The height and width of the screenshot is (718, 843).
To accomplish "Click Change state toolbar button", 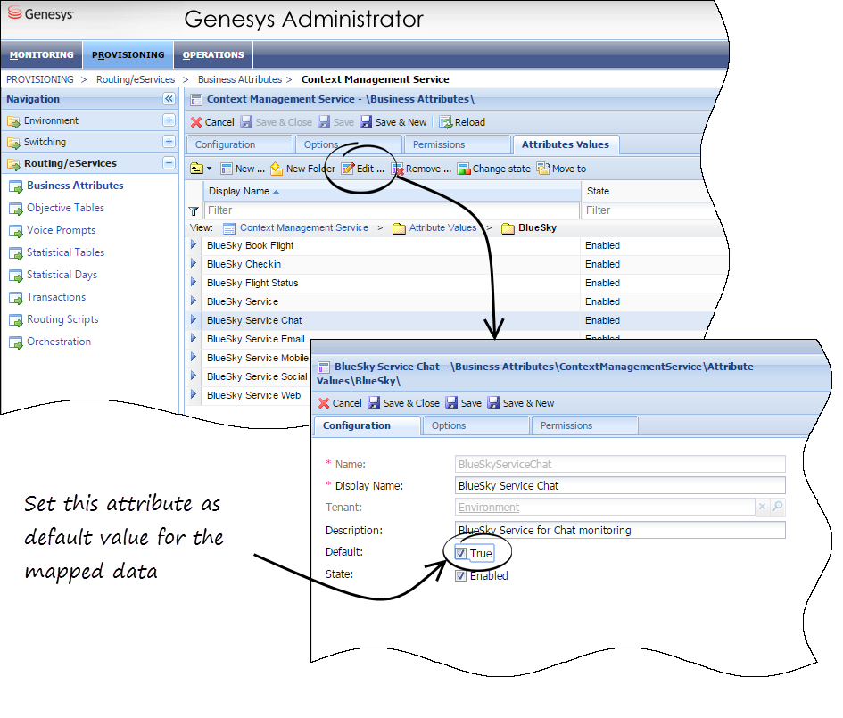I will tap(493, 169).
